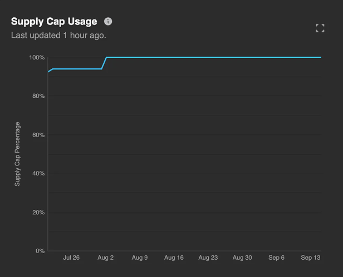343x277 pixels.
Task: Click the 80% y-axis label
Action: (x=38, y=96)
